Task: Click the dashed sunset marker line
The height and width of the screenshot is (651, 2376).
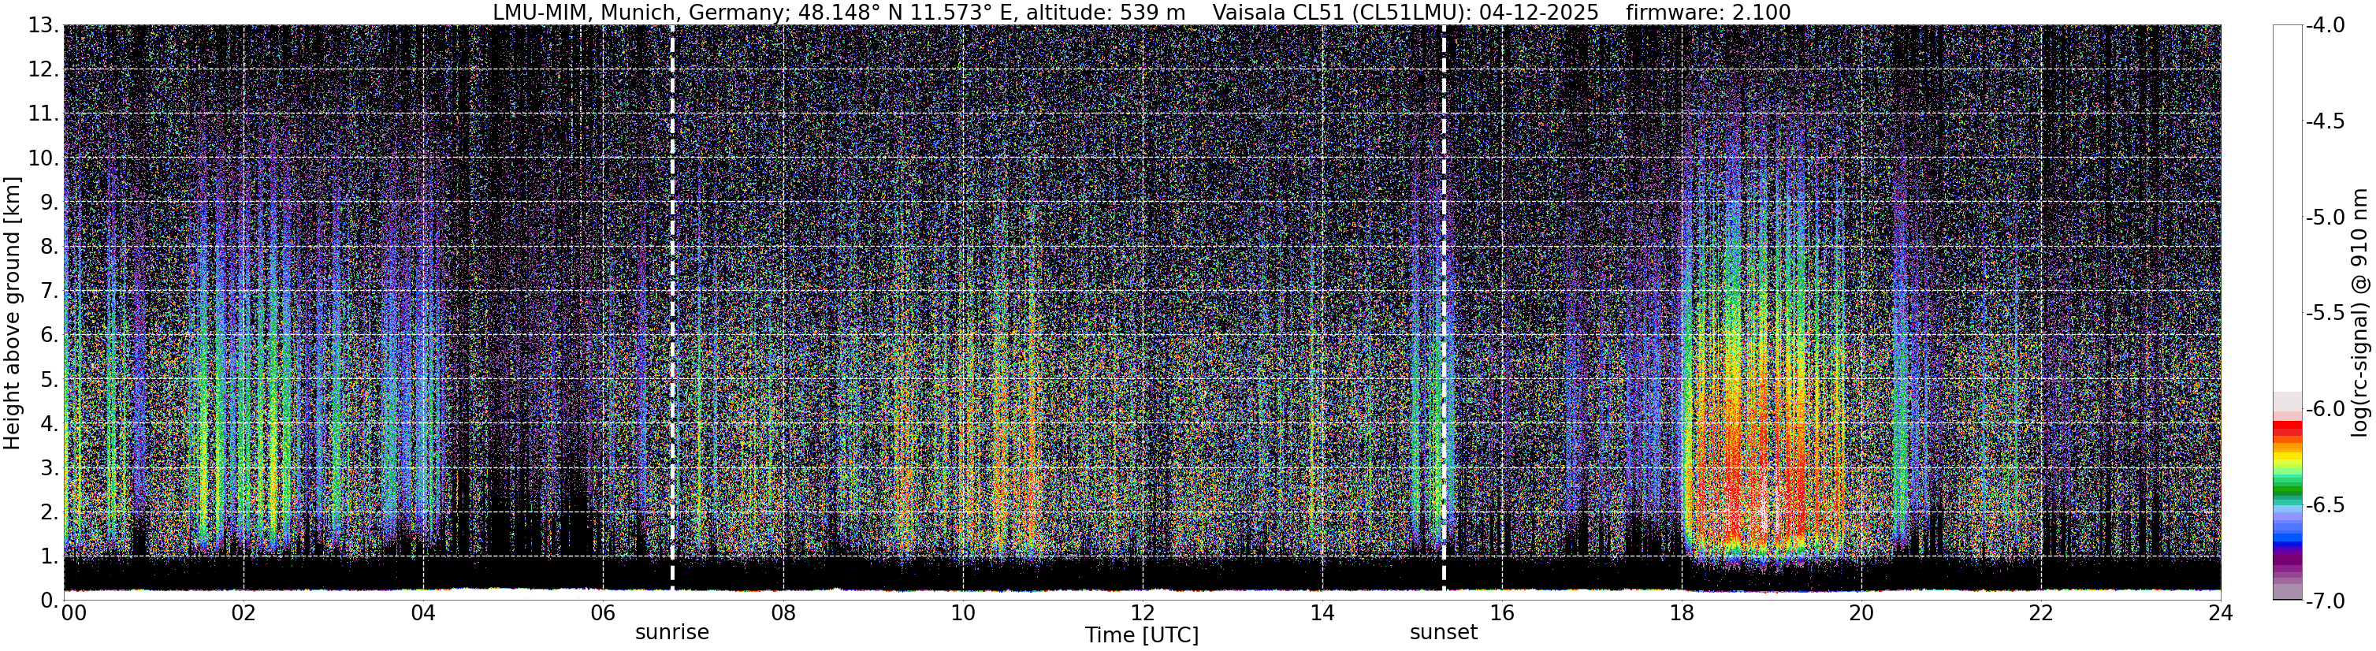Action: pyautogui.click(x=1444, y=307)
